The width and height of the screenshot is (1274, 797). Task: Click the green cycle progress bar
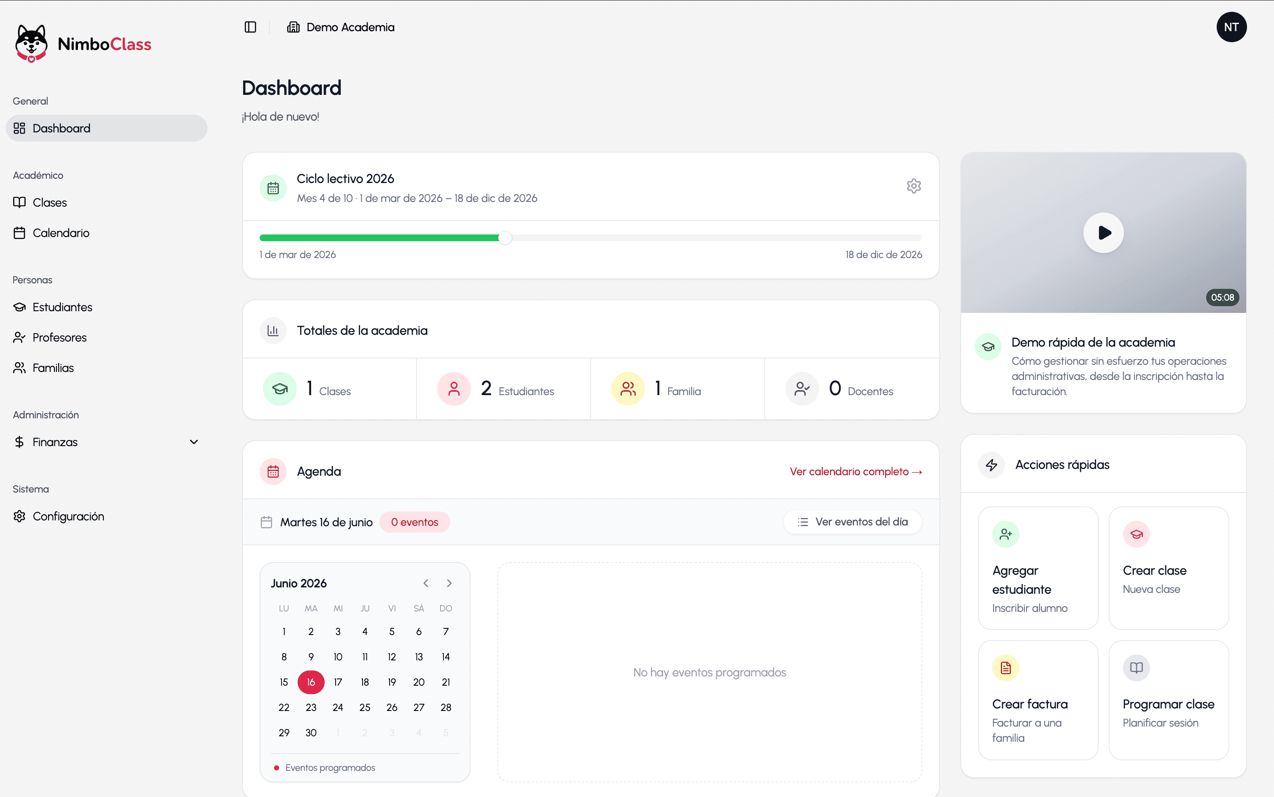379,238
